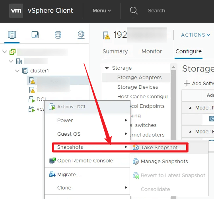Image resolution: width=214 pixels, height=199 pixels.
Task: Click scrollbar up arrow in configure list
Action: point(173,67)
